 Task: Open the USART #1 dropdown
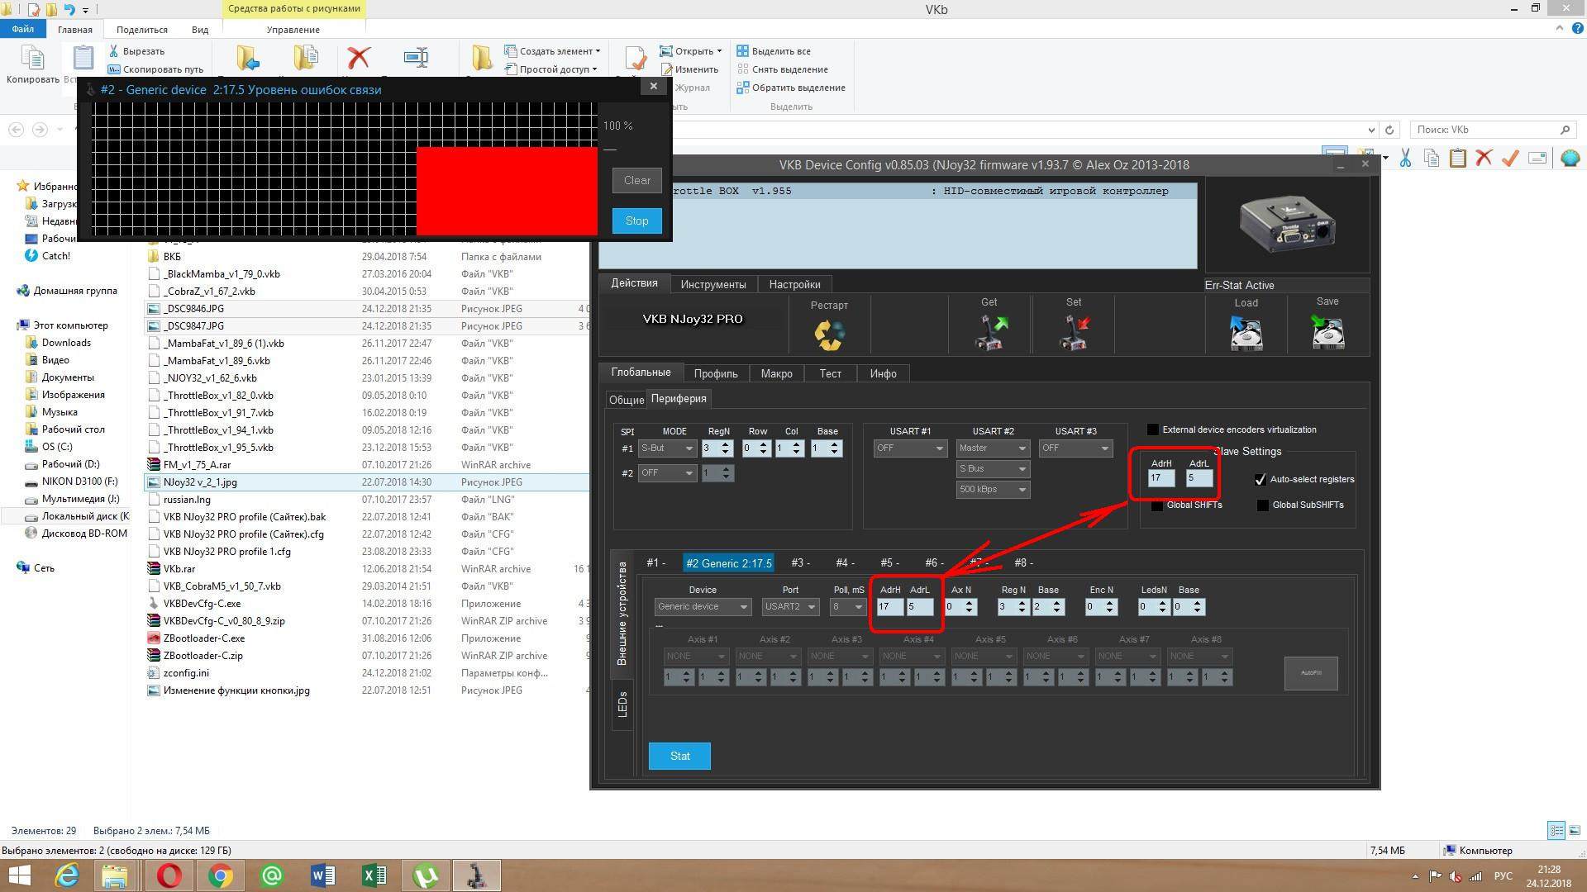tap(910, 448)
